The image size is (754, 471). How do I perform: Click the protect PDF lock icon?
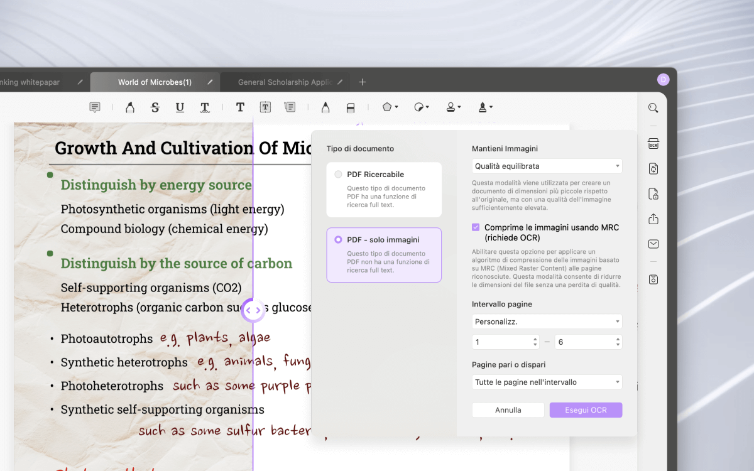(x=653, y=193)
